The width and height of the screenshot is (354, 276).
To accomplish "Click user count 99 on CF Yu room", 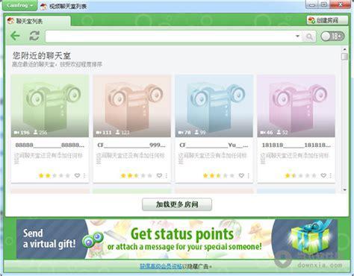I will coord(200,133).
